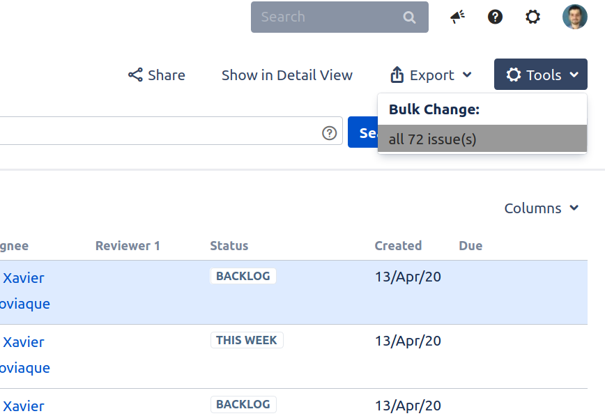The width and height of the screenshot is (605, 416).
Task: Click the BACKLOG status in first row
Action: point(243,277)
